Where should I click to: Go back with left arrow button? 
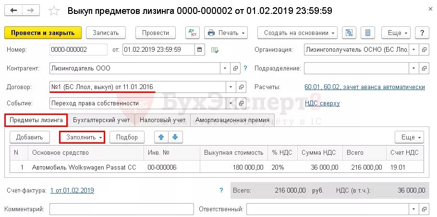coord(13,11)
